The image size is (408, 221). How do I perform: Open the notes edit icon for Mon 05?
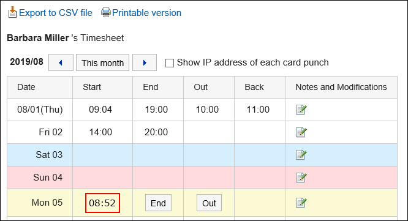tap(301, 203)
